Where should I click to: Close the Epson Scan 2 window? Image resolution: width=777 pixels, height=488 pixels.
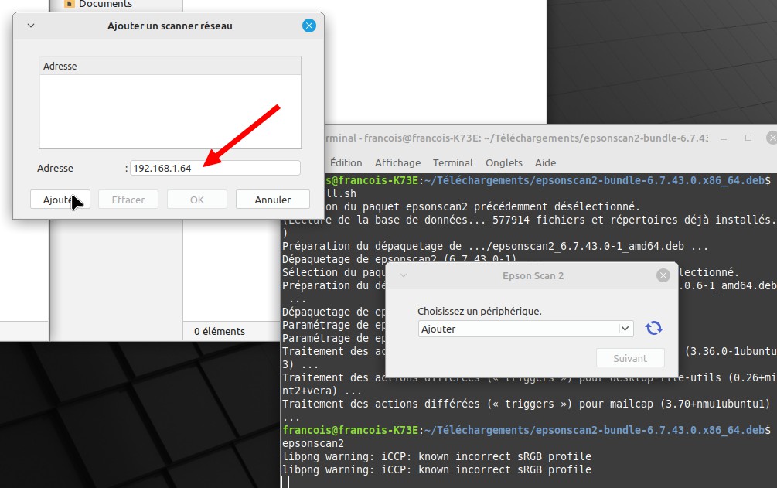tap(663, 275)
